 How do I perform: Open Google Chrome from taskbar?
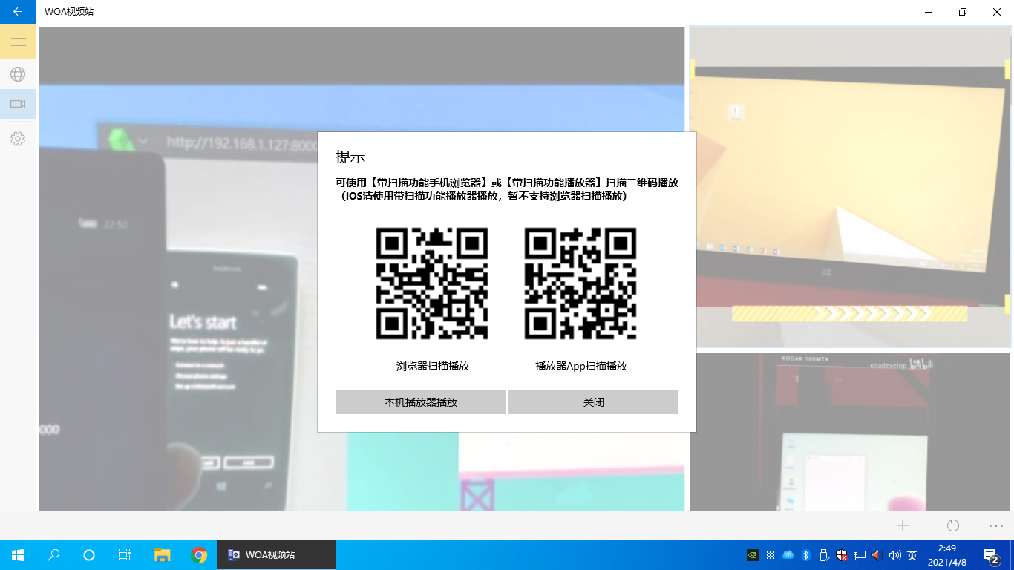click(198, 555)
